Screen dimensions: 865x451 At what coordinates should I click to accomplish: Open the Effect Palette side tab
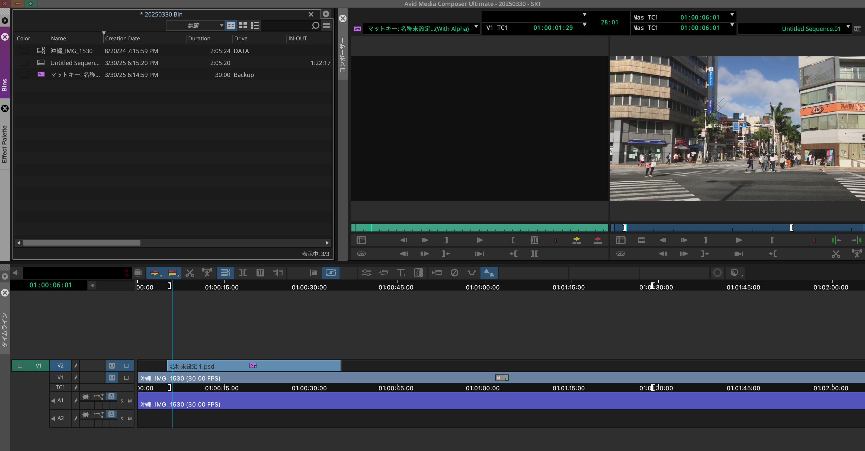pos(5,144)
